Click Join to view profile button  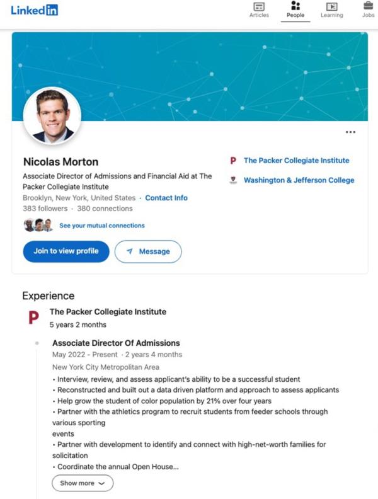tap(66, 251)
